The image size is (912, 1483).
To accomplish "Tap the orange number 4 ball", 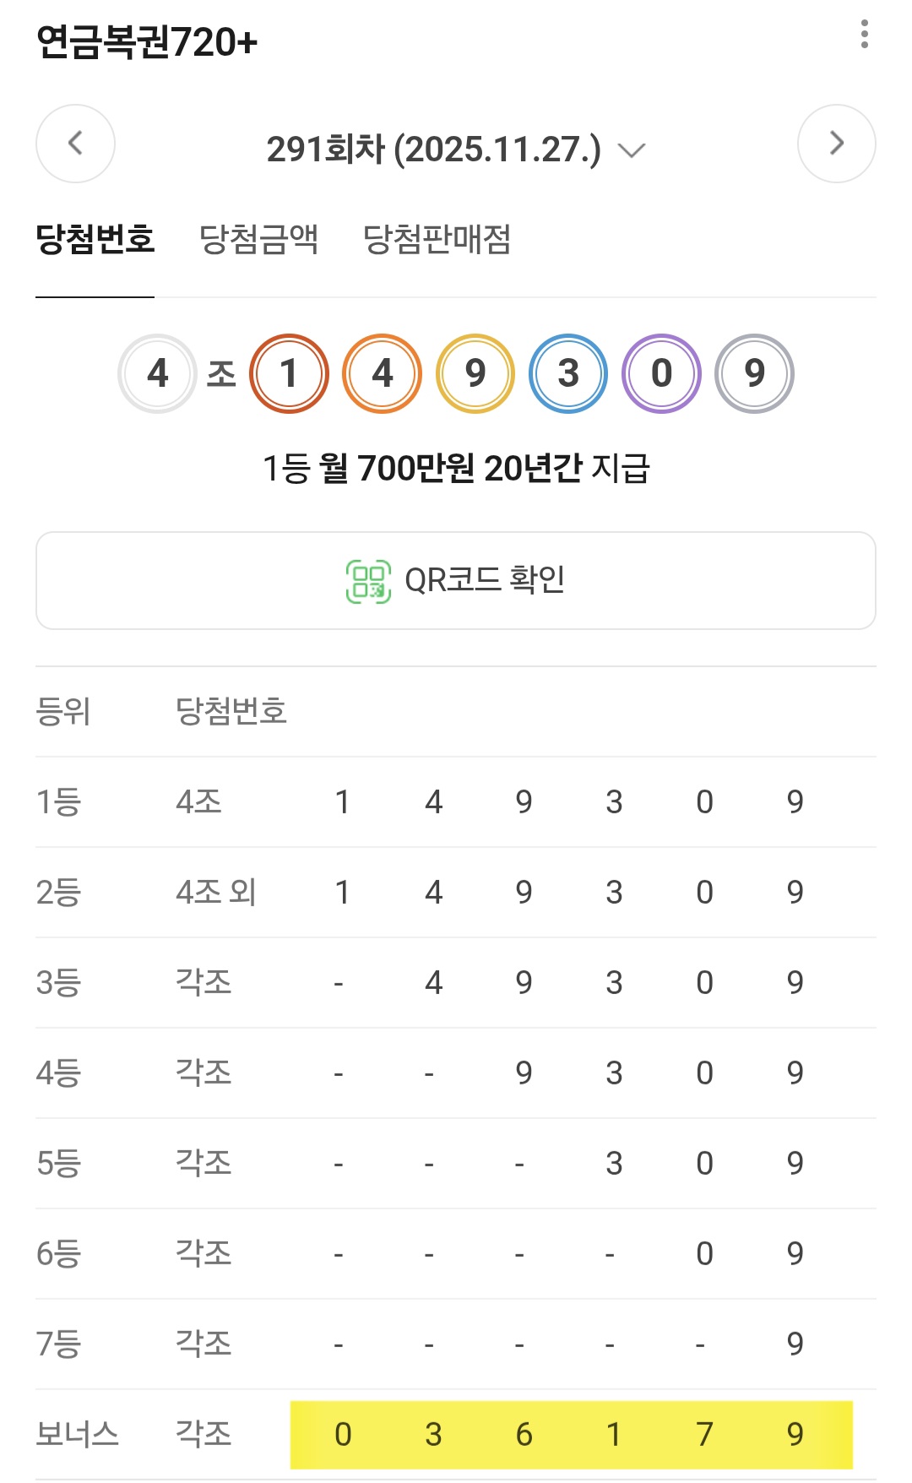I will point(383,373).
